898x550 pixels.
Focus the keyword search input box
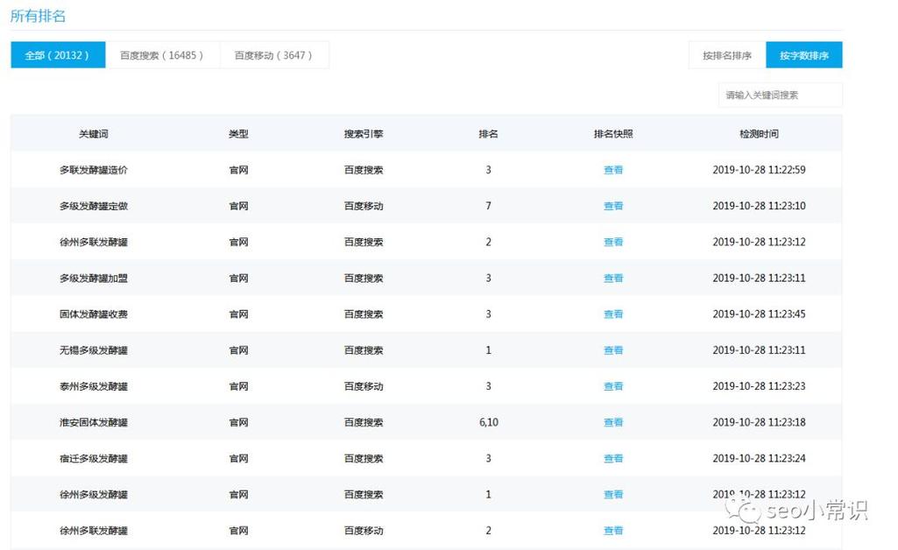(x=780, y=95)
